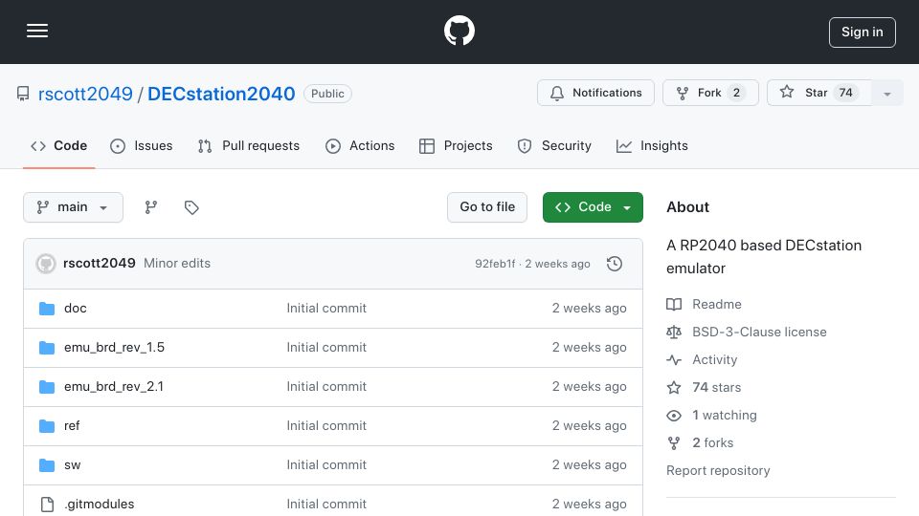This screenshot has height=516, width=919.
Task: Open the sw folder
Action: [x=72, y=465]
